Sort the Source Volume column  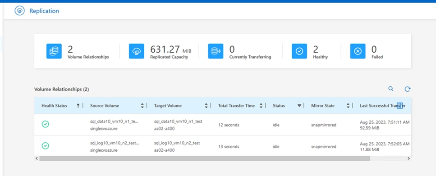click(x=142, y=105)
